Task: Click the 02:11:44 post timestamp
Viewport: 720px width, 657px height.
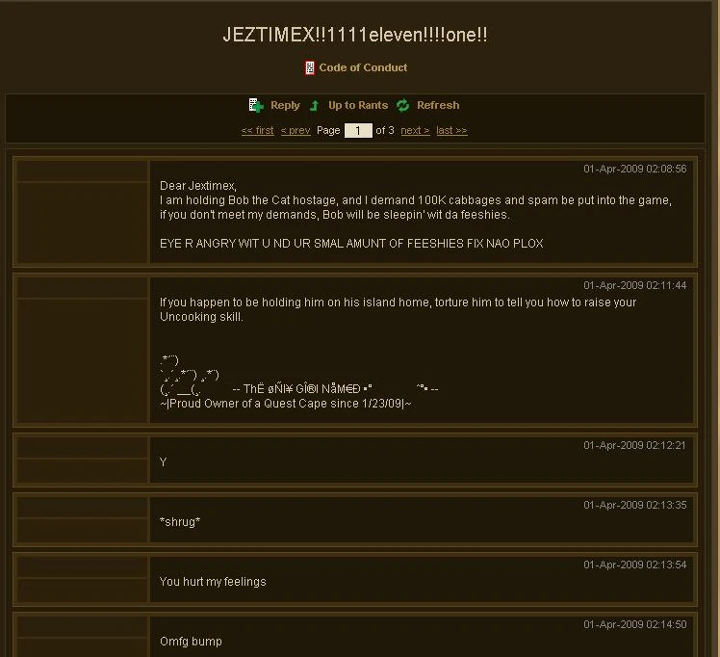Action: click(634, 285)
